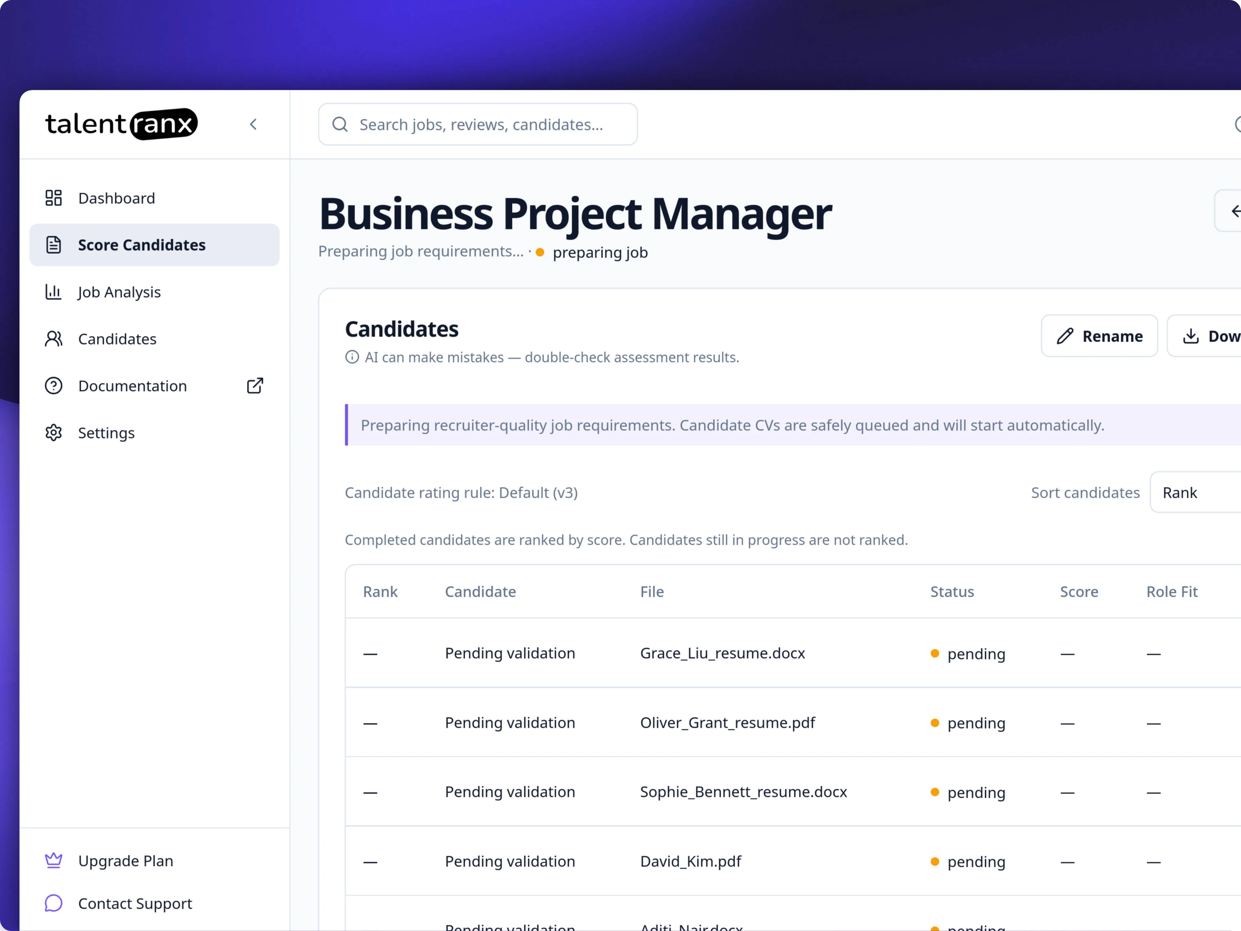This screenshot has height=931, width=1241.
Task: Click the Rank column header
Action: coord(380,592)
